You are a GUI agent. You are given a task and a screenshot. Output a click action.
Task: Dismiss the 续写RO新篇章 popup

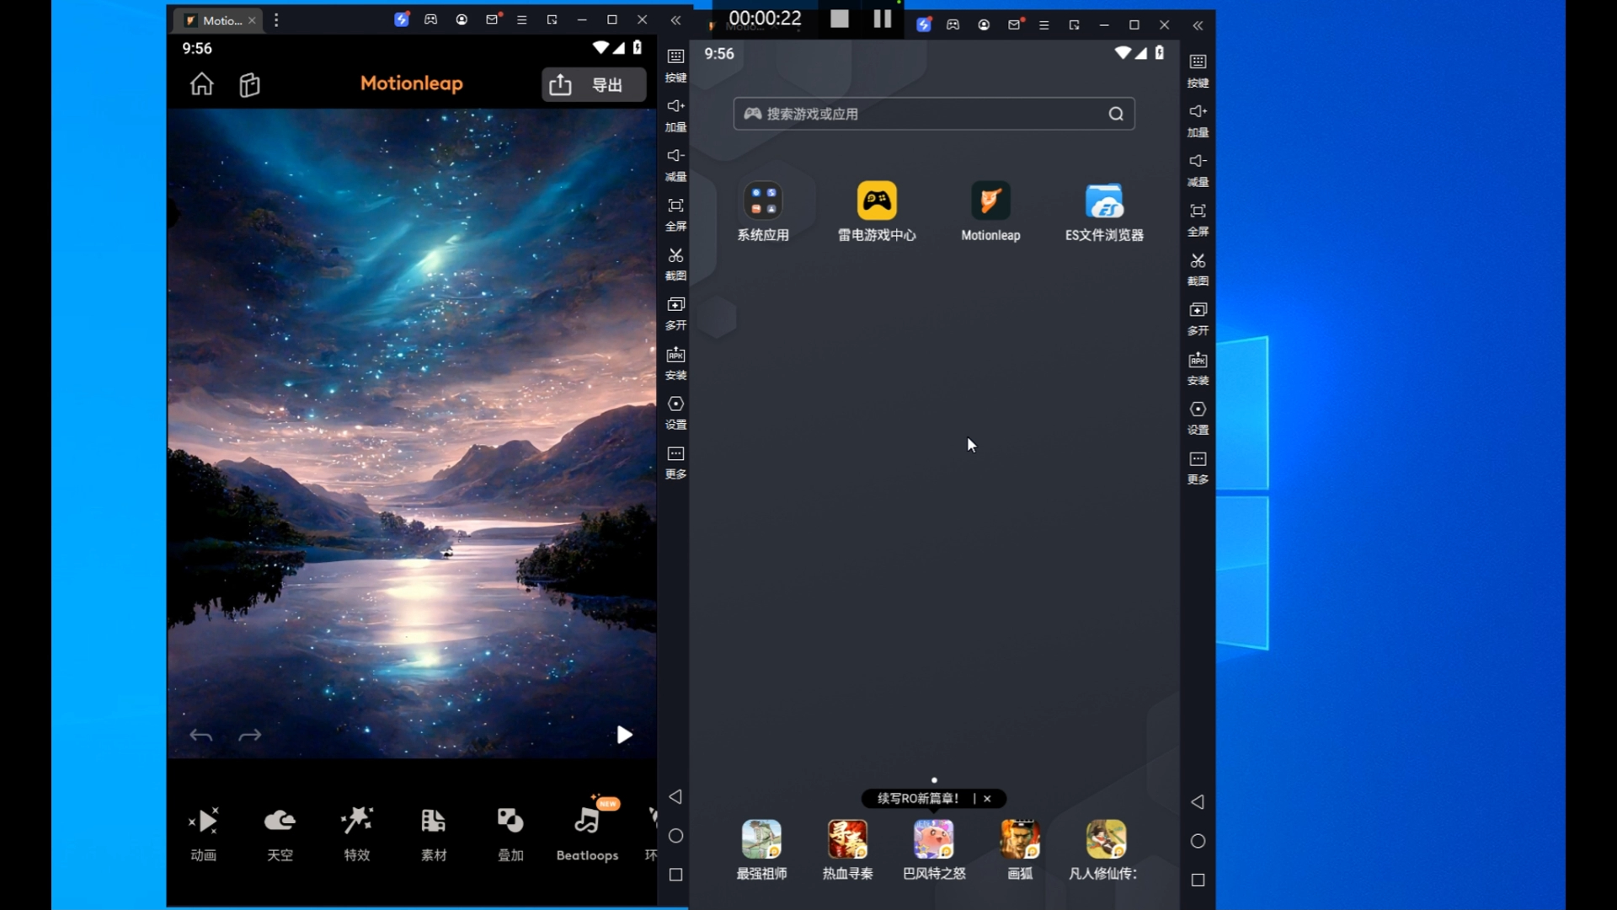(987, 798)
